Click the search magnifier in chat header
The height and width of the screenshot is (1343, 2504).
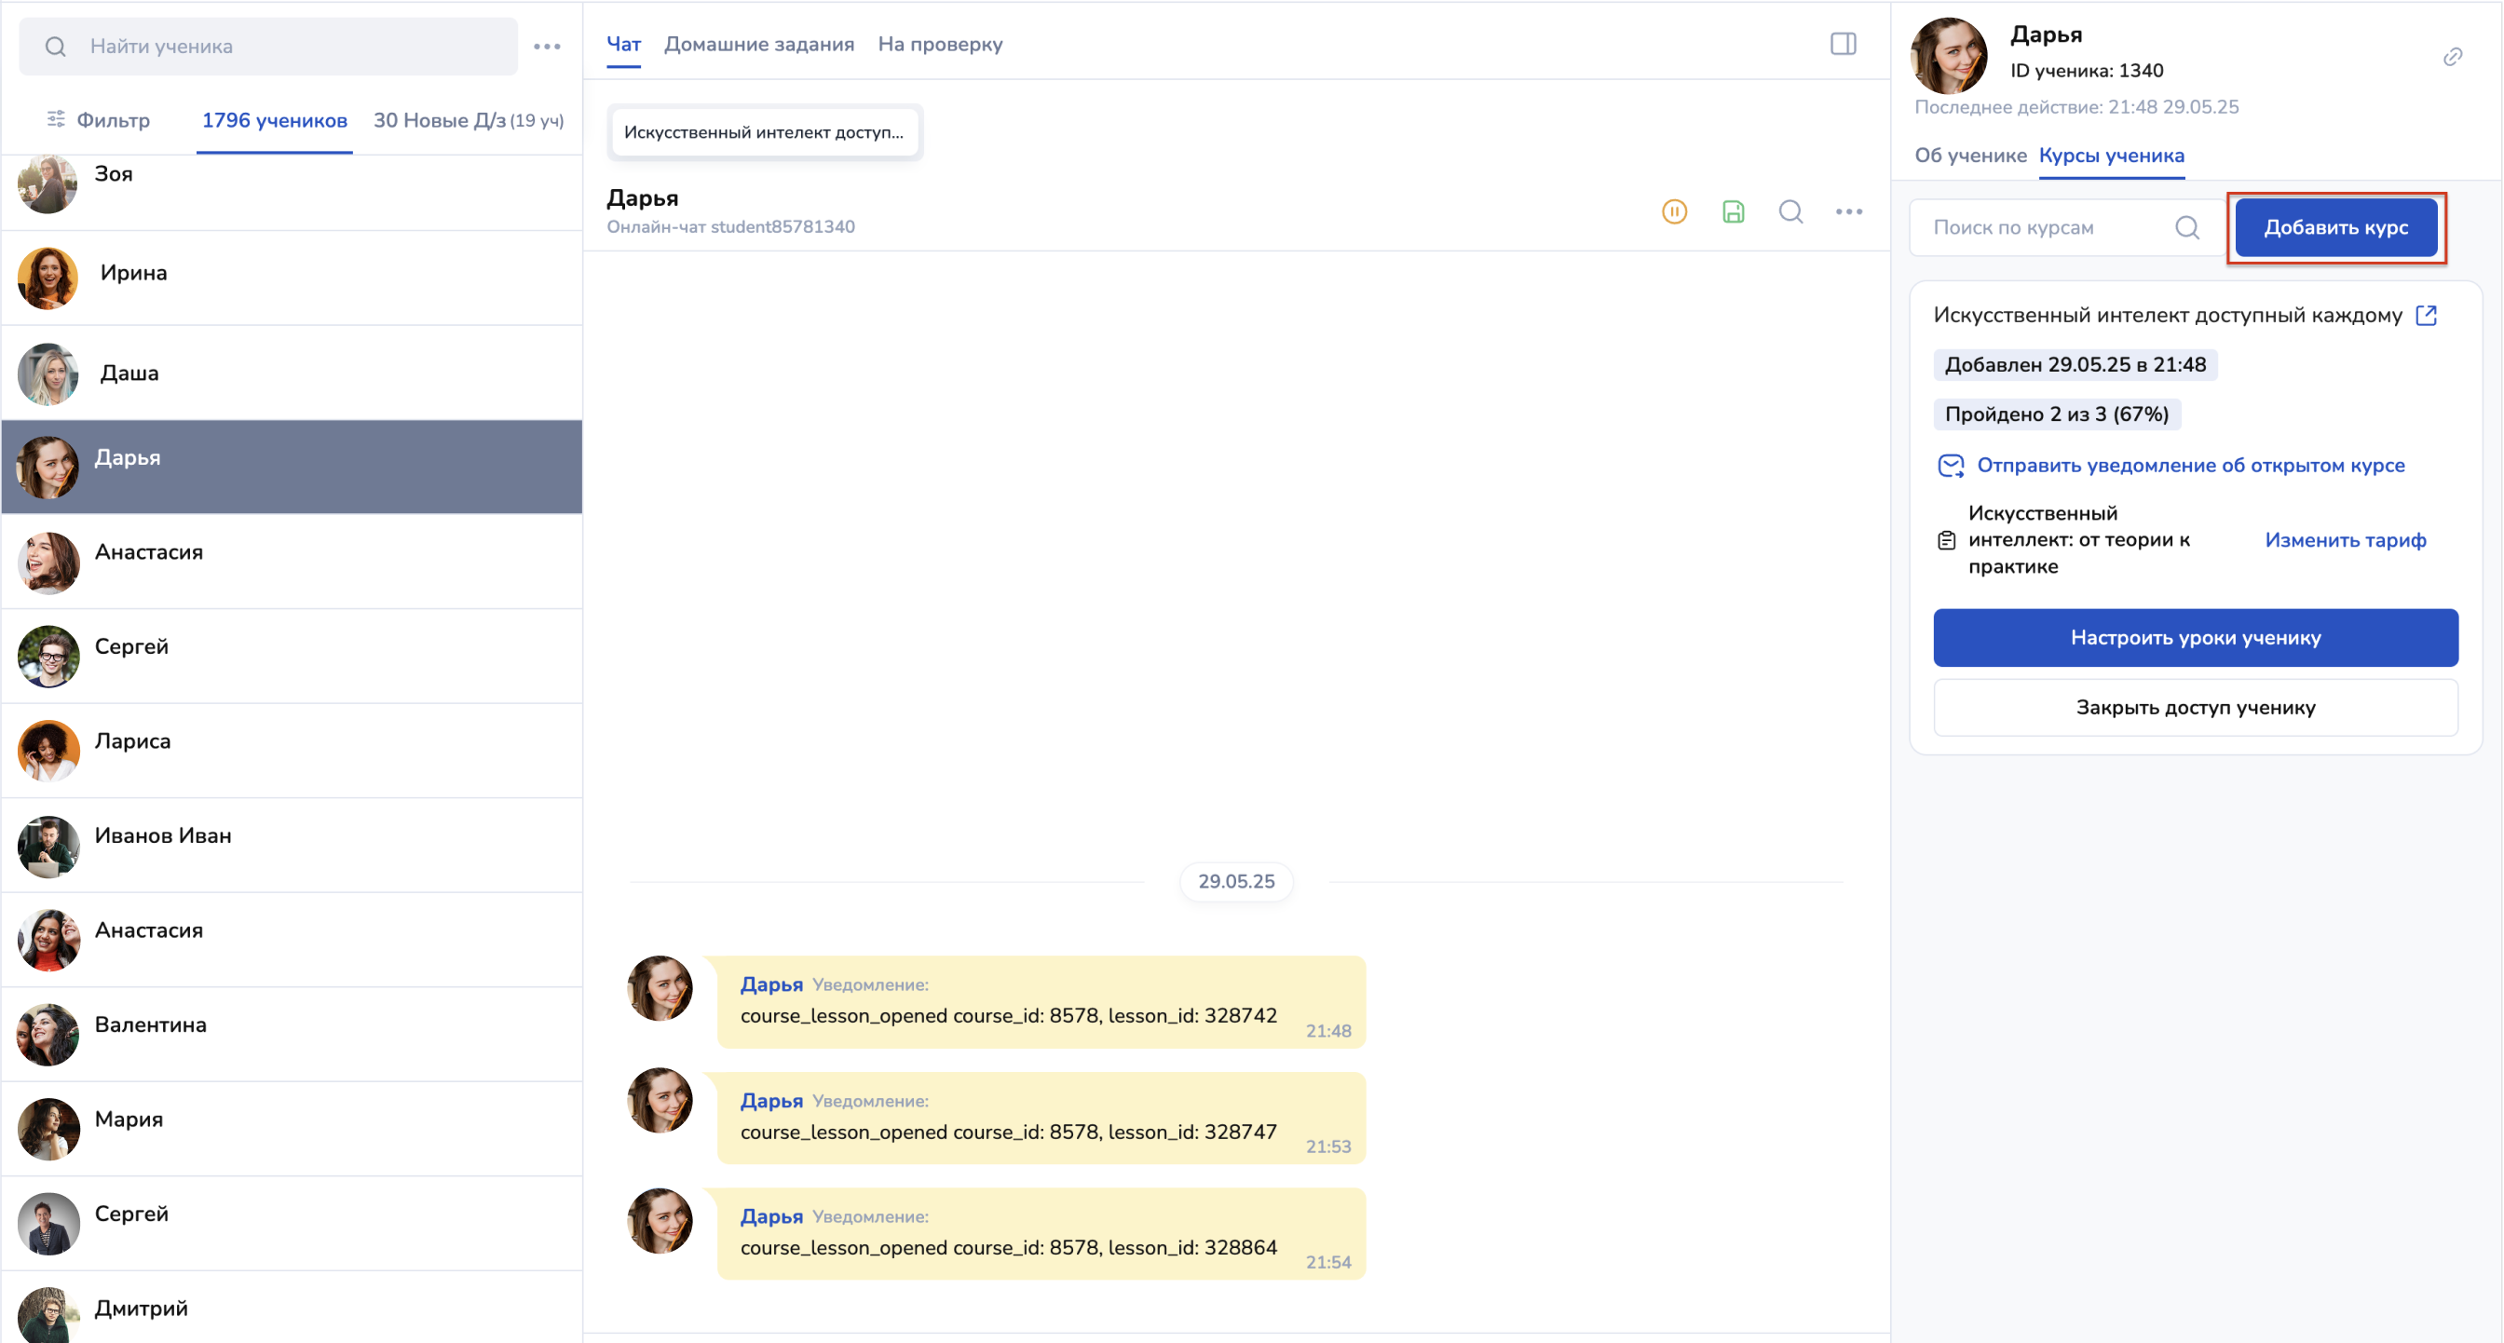1790,211
